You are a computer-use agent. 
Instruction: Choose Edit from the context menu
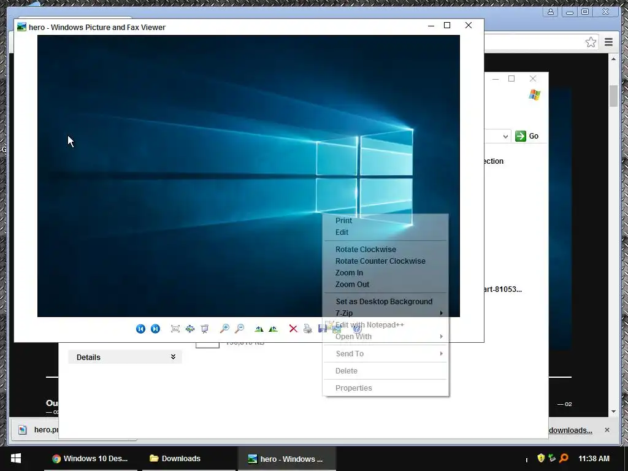tap(385, 232)
